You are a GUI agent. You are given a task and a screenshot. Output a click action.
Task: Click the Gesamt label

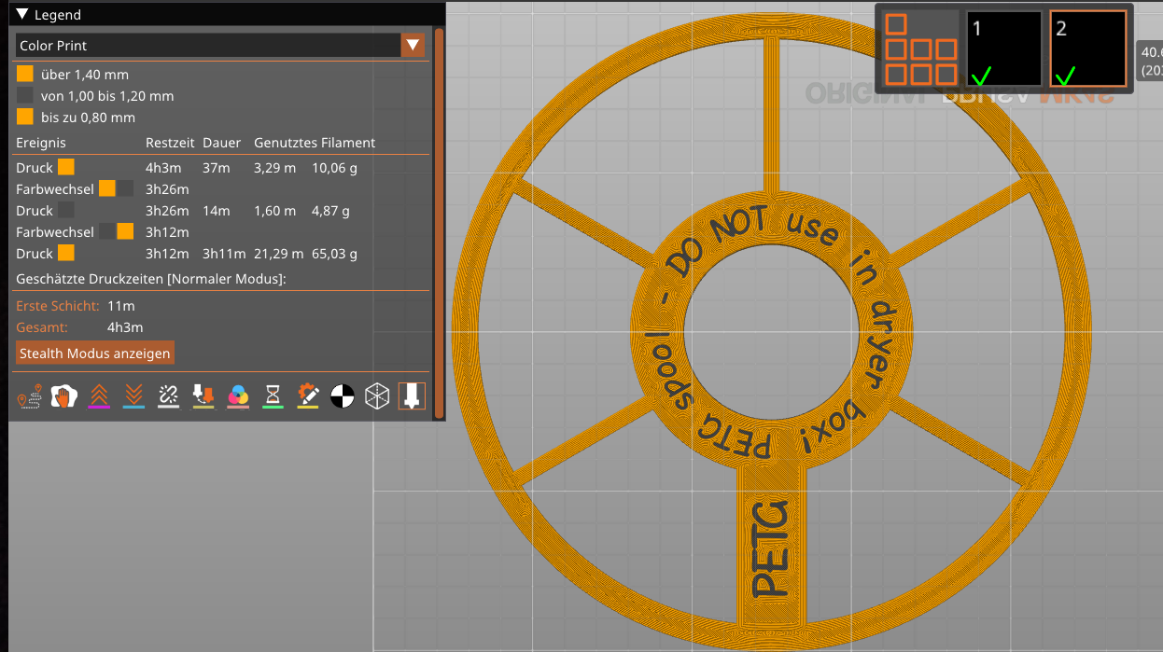click(x=40, y=327)
